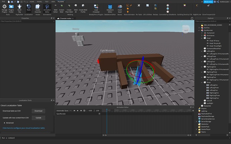
Task: Open the Avatar Importer
Action: (38, 8)
